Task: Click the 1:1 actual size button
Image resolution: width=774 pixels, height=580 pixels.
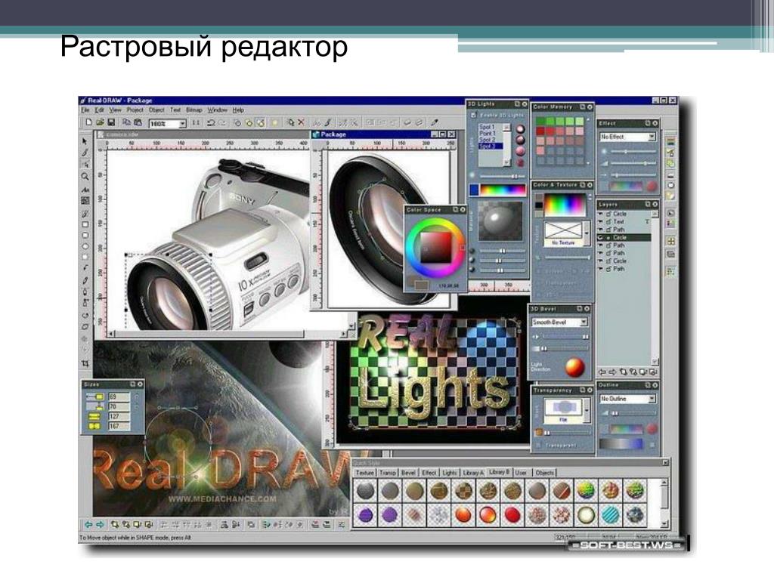Action: pyautogui.click(x=196, y=123)
